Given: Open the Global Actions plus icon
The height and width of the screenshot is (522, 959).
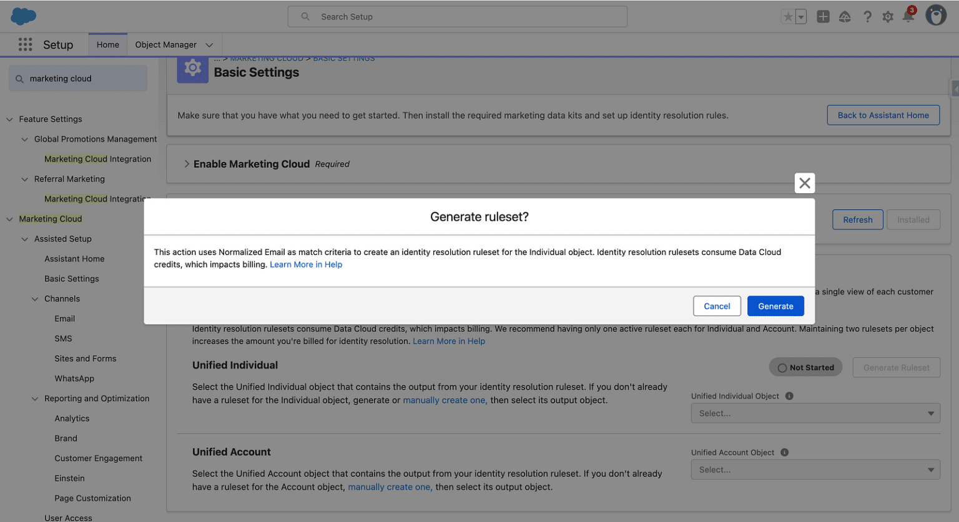Looking at the screenshot, I should tap(823, 17).
